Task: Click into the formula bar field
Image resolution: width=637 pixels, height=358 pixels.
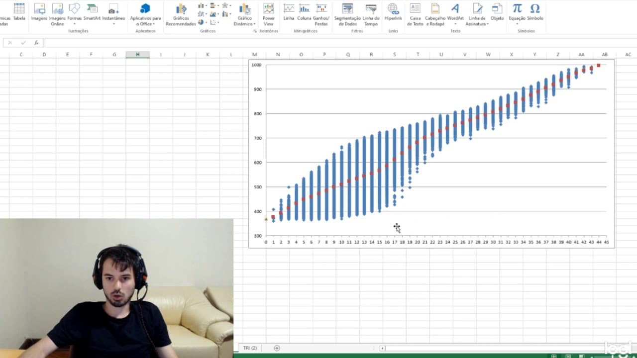Action: [x=338, y=43]
